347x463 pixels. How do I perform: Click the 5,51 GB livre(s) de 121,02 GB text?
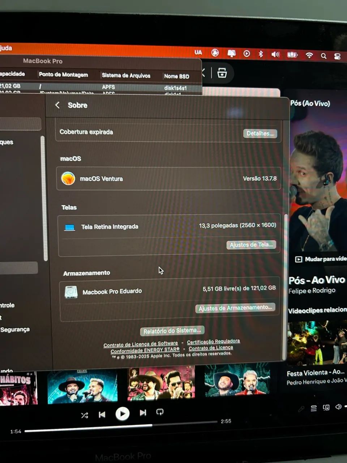pyautogui.click(x=239, y=288)
